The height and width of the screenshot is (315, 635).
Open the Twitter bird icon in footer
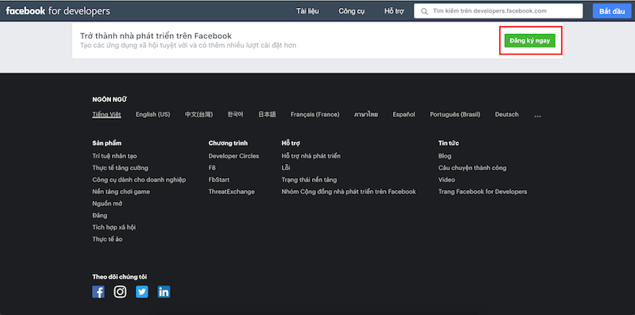click(x=142, y=291)
